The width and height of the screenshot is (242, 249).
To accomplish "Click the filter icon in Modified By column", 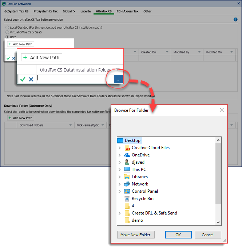I will pos(199,52).
